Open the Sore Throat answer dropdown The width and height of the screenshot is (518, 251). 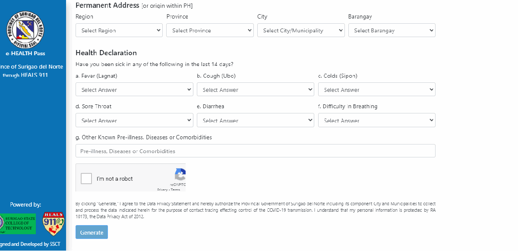pos(134,120)
